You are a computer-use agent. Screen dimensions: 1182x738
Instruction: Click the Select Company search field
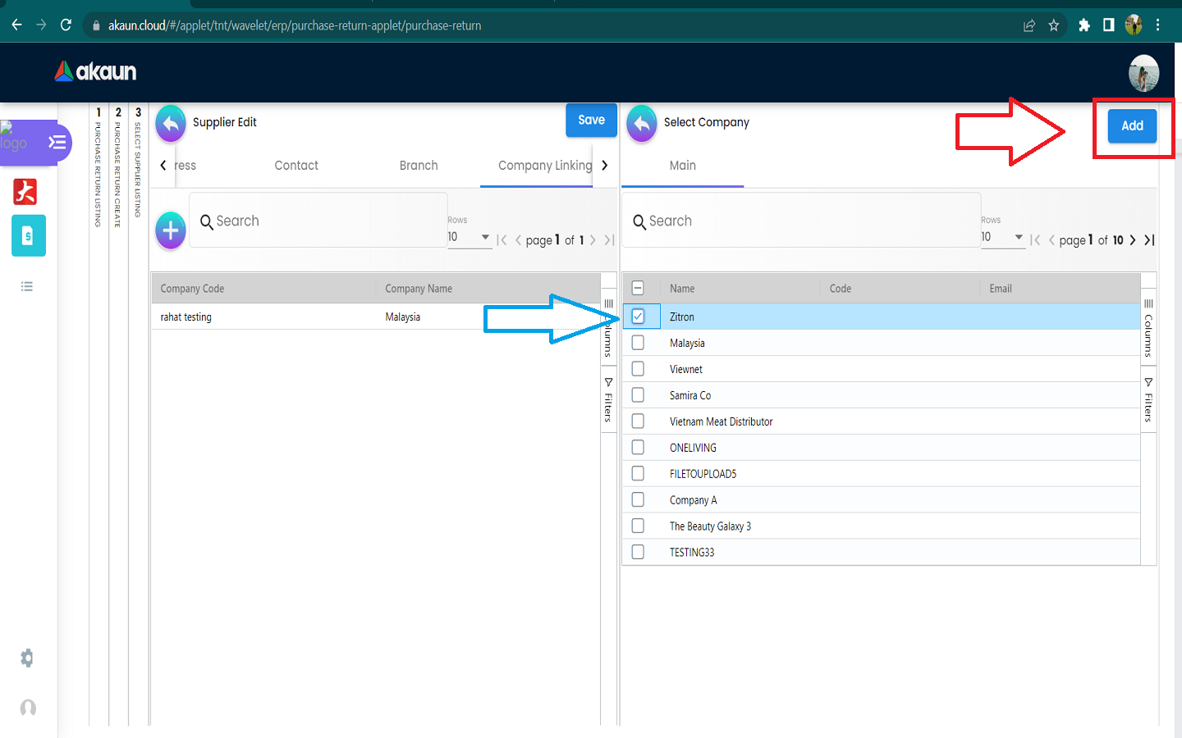point(804,221)
